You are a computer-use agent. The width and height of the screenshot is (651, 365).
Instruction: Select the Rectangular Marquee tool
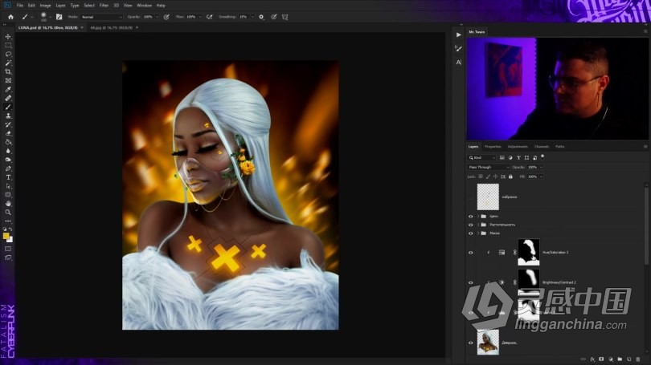pyautogui.click(x=8, y=46)
